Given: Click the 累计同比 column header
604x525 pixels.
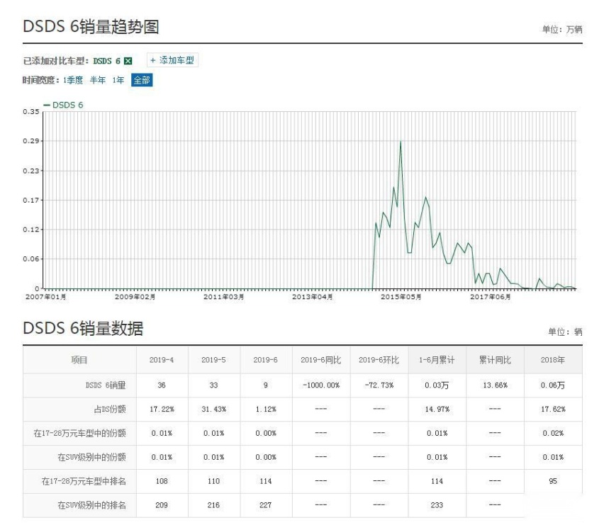Looking at the screenshot, I should tap(495, 360).
